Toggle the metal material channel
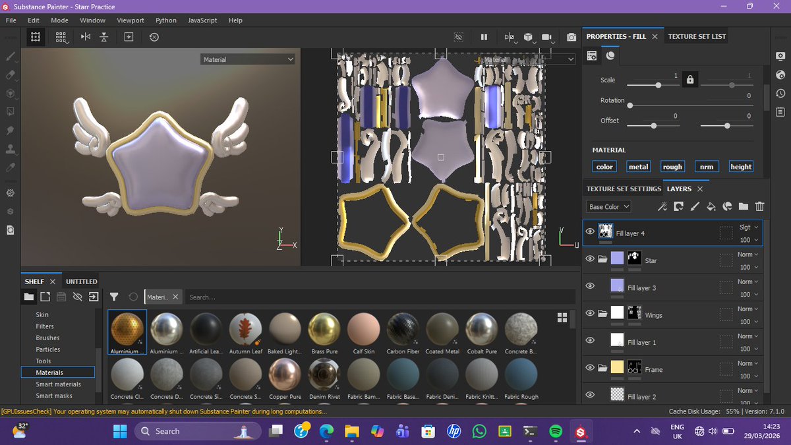 [x=638, y=167]
